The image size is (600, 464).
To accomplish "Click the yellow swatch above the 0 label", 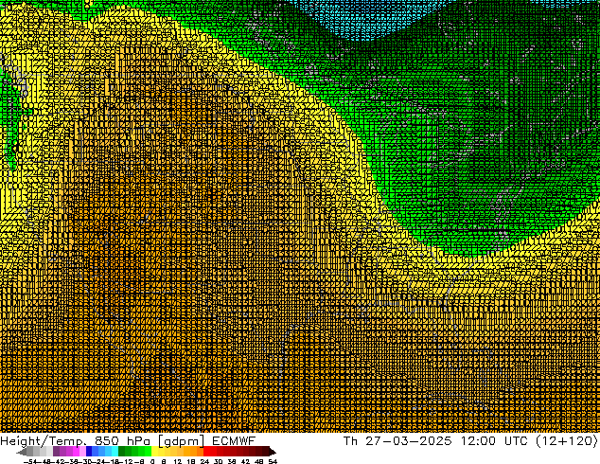I will (x=154, y=451).
